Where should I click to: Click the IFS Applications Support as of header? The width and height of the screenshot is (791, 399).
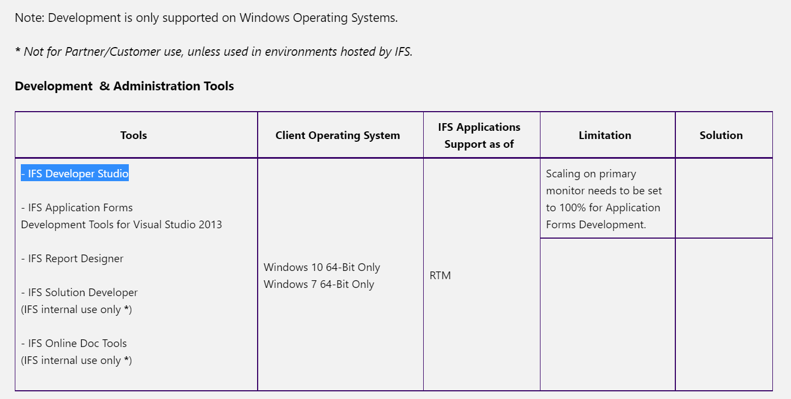[x=479, y=136]
